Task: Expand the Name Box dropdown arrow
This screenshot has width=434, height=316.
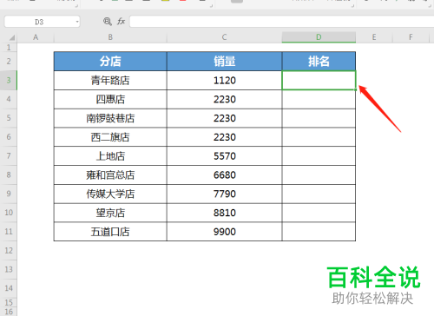Action: (x=77, y=22)
